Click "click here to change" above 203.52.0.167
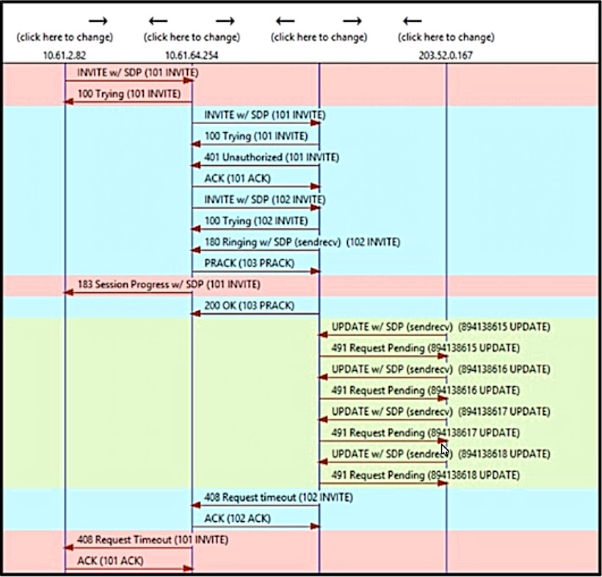 click(x=446, y=37)
